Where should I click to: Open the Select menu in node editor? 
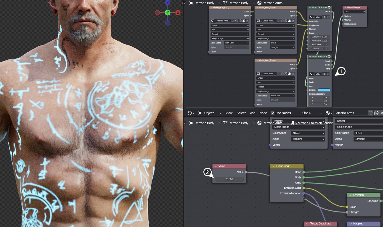pyautogui.click(x=241, y=113)
